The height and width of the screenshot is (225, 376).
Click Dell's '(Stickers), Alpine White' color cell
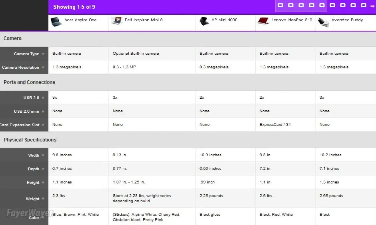point(146,217)
